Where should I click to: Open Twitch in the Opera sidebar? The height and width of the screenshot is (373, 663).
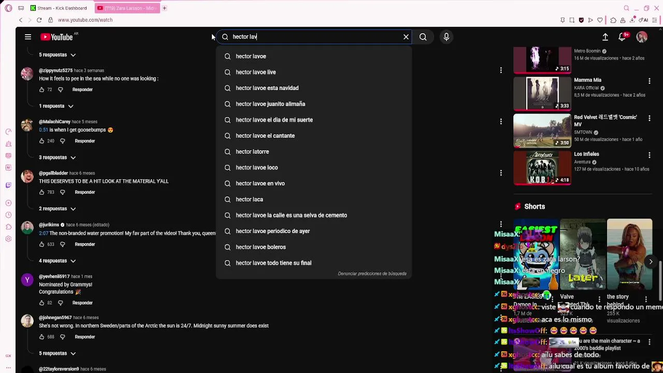[x=8, y=185]
